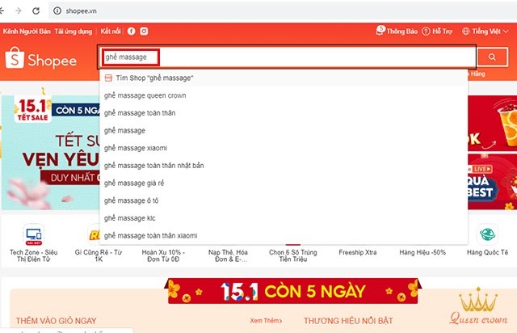Image resolution: width=517 pixels, height=333 pixels.
Task: Click the 15.1 Tết Sale main banner
Action: (50, 153)
